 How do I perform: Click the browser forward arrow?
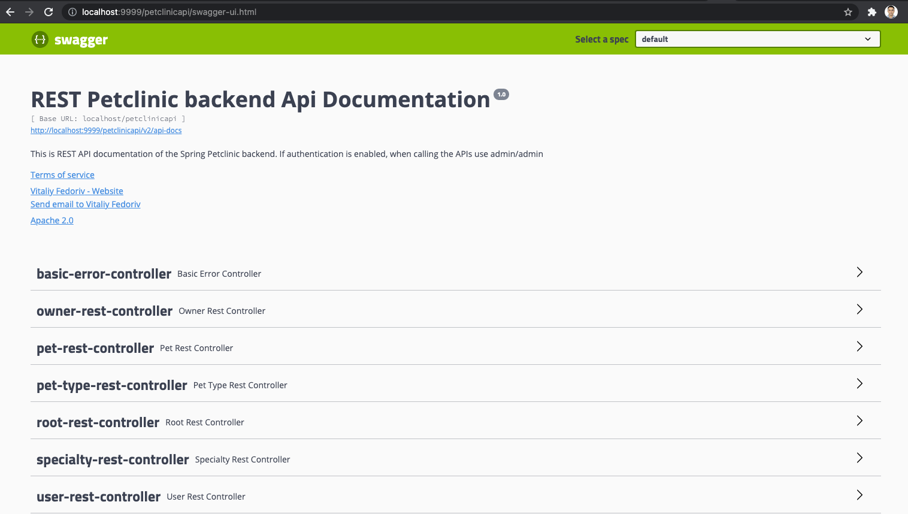click(x=29, y=12)
